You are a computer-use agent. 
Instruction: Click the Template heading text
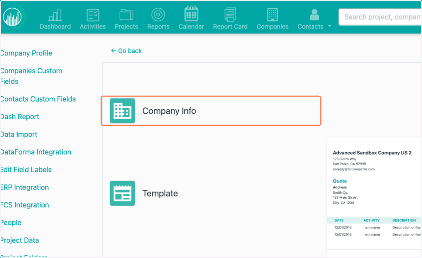click(x=160, y=193)
